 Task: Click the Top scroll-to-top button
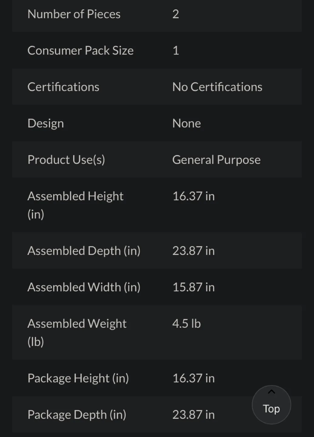(271, 405)
